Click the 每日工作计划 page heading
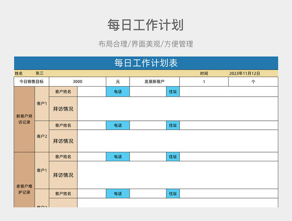 pyautogui.click(x=146, y=25)
